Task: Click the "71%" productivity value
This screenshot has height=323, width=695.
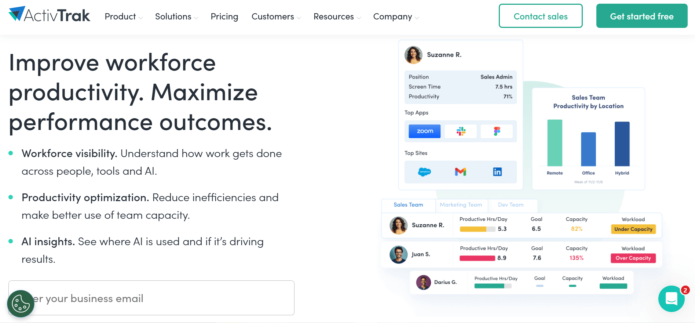Action: (x=508, y=97)
